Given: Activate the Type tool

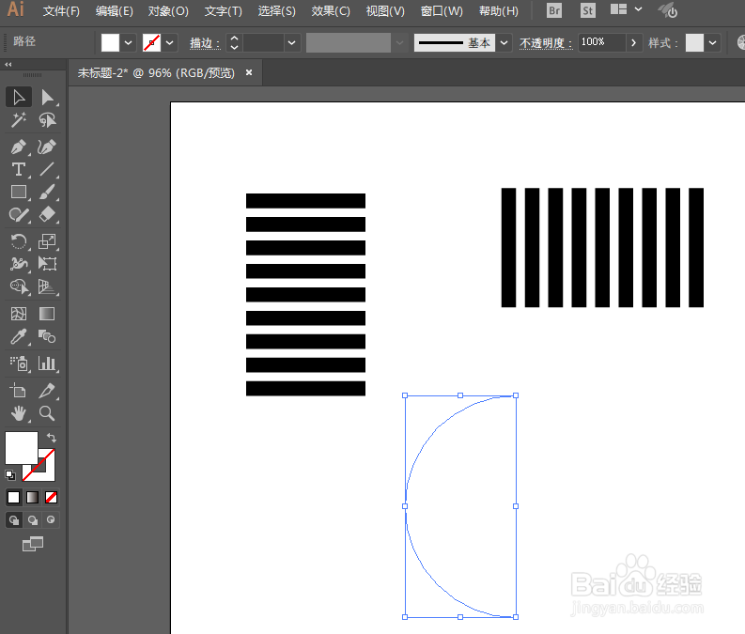Looking at the screenshot, I should coord(19,170).
